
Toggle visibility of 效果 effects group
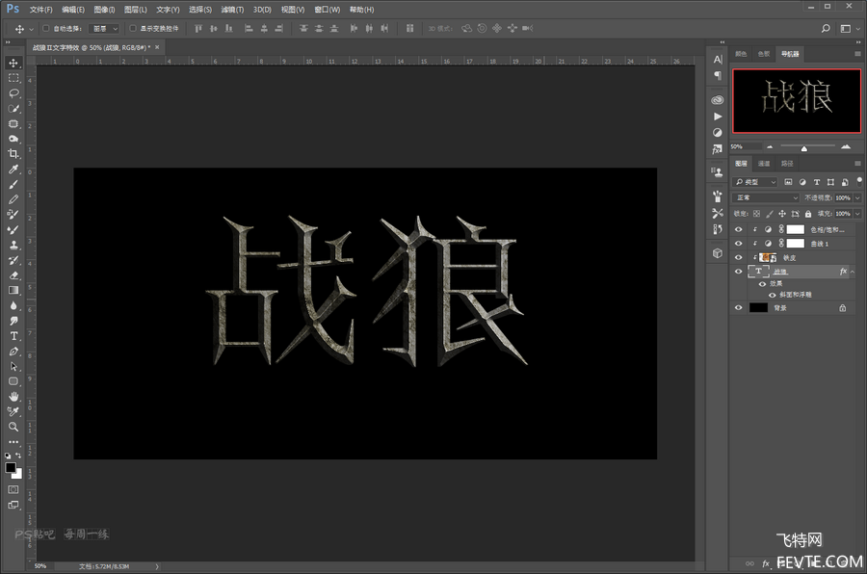763,284
